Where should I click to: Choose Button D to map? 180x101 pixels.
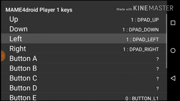pos(84,88)
